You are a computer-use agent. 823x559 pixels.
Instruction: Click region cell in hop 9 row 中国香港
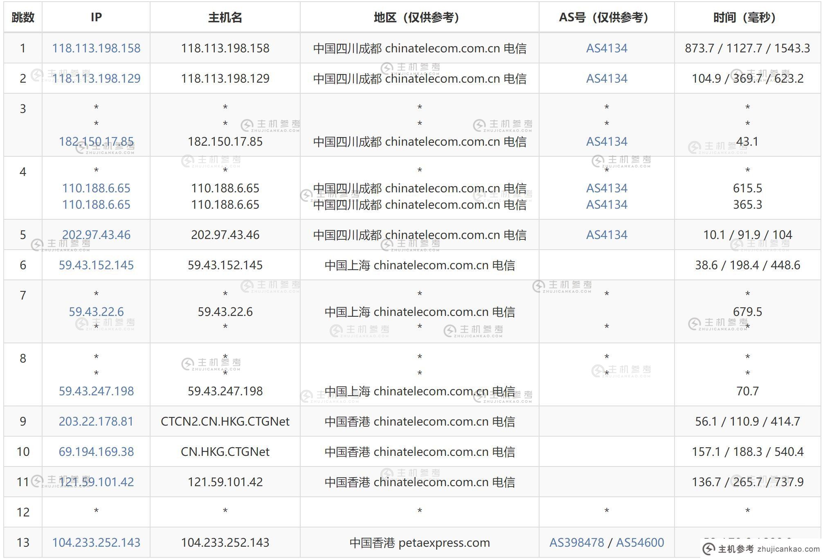point(419,422)
